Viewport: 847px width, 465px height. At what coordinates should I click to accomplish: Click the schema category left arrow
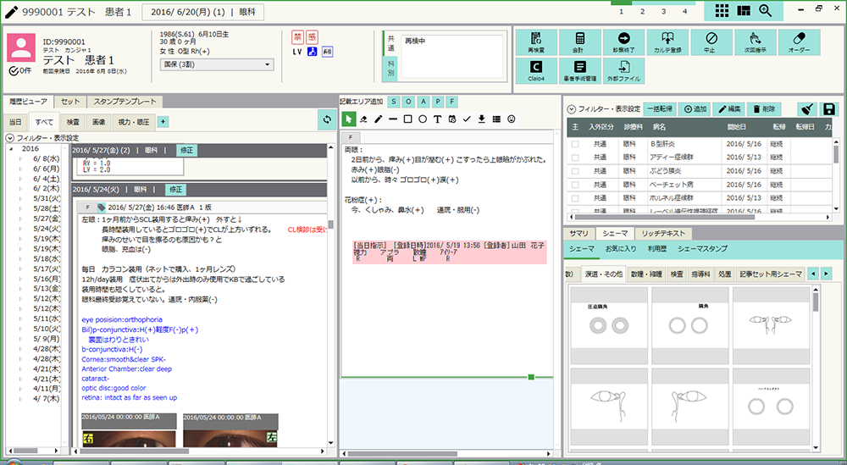tap(813, 274)
